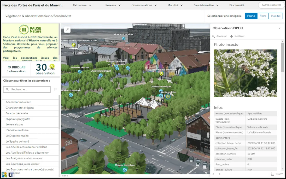Open the feature list icon beside '1 sur 9'
This screenshot has width=286, height=179.
point(272,174)
